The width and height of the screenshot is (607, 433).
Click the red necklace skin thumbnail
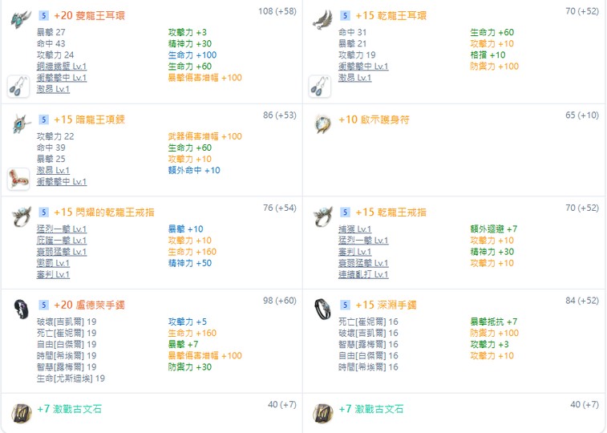(18, 179)
